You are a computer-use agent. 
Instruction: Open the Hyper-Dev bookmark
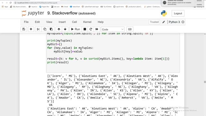[x=44, y=6]
